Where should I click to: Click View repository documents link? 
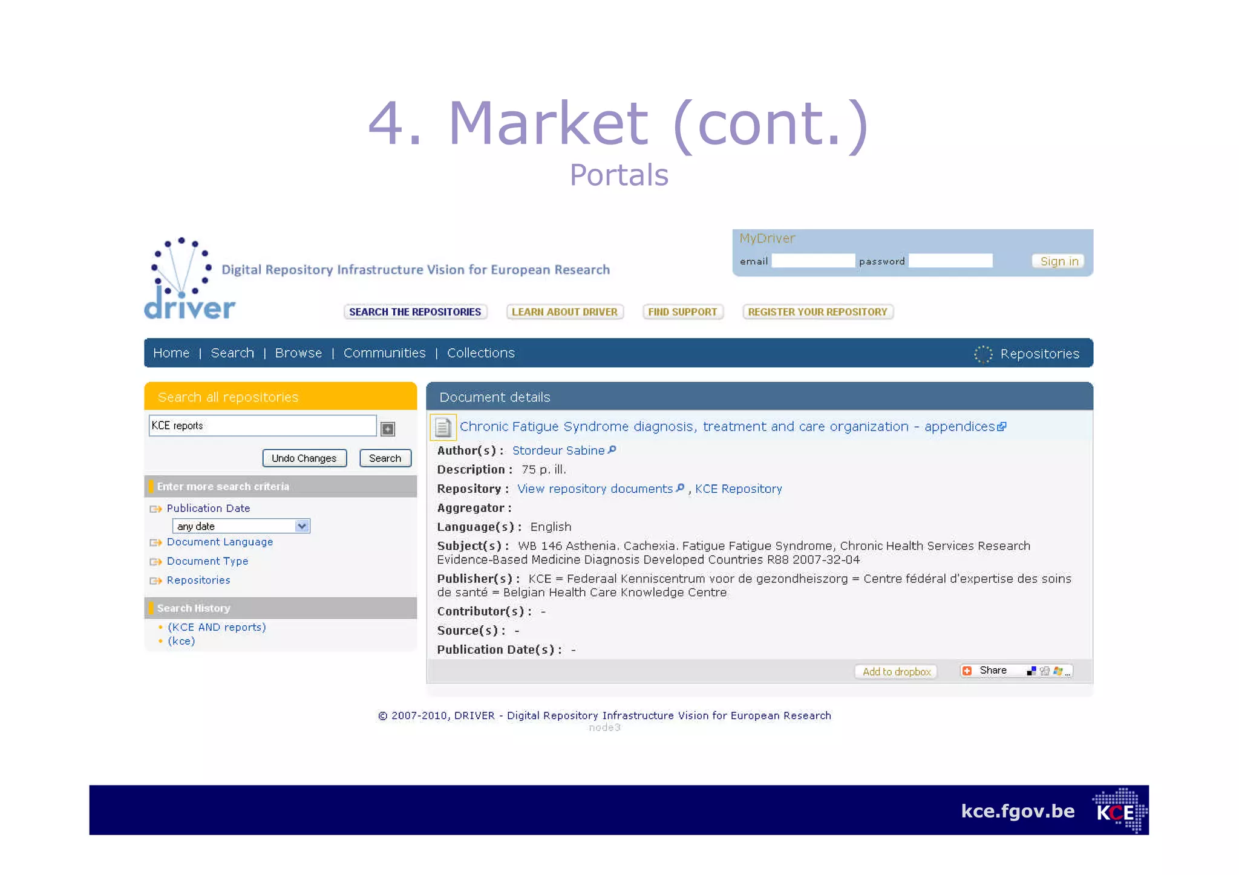pos(595,488)
